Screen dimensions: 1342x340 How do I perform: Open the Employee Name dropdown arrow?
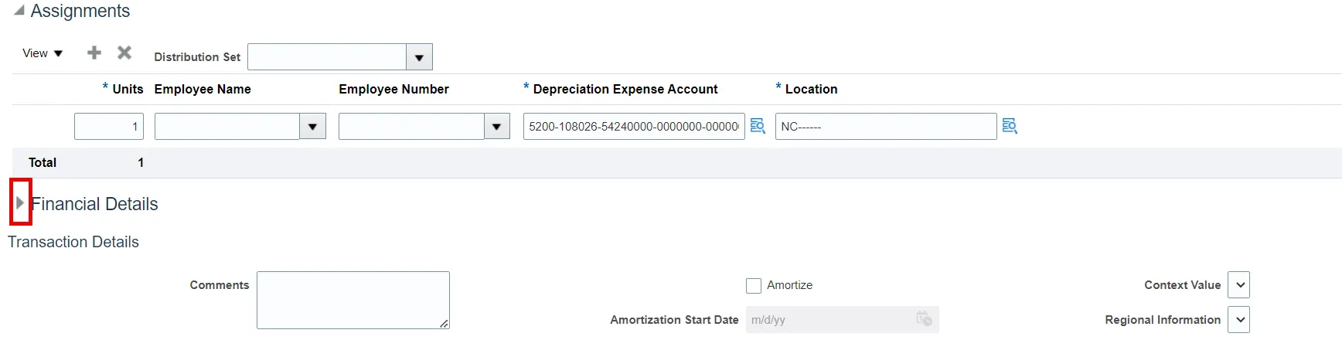312,127
